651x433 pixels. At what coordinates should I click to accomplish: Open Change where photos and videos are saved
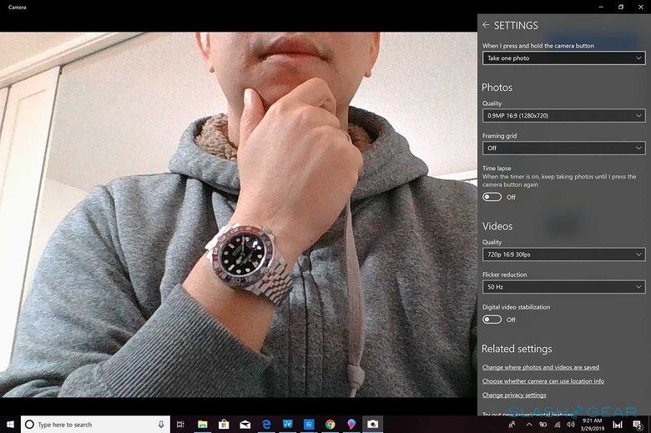[541, 367]
